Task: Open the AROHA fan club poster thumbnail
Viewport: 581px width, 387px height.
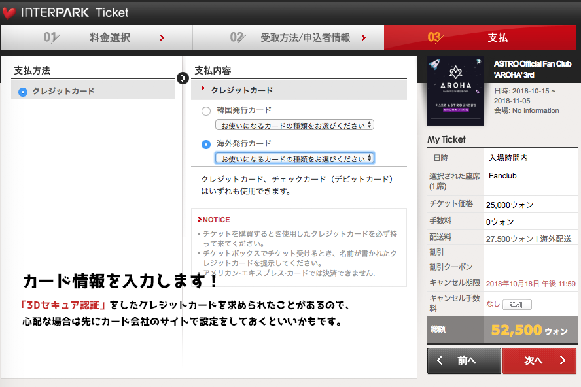Action: point(455,91)
